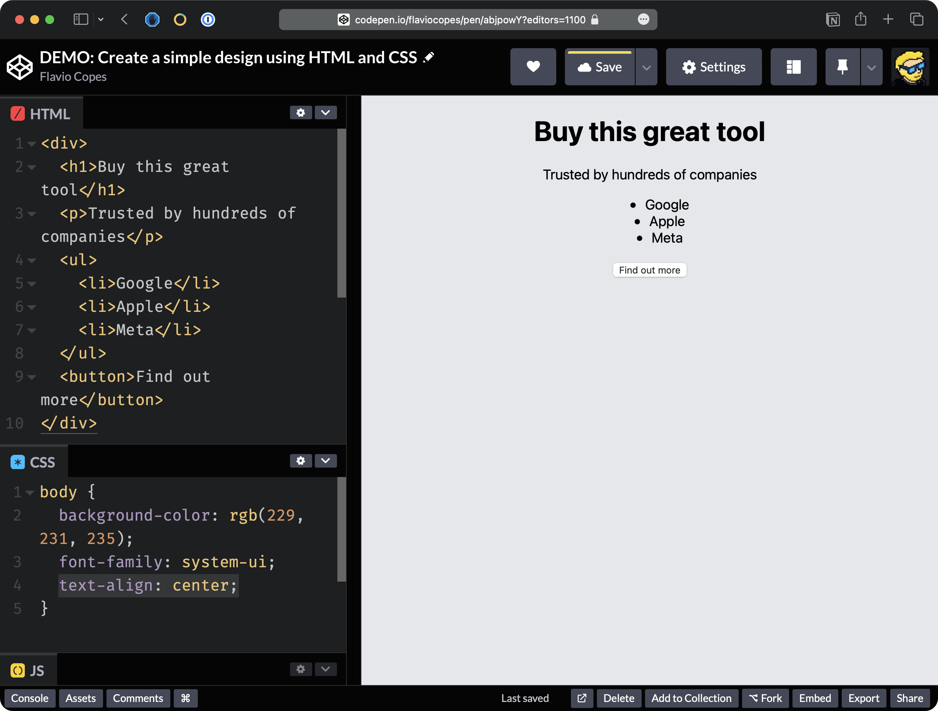The image size is (938, 711).
Task: Open the CSS panel chevron menu
Action: click(x=326, y=461)
